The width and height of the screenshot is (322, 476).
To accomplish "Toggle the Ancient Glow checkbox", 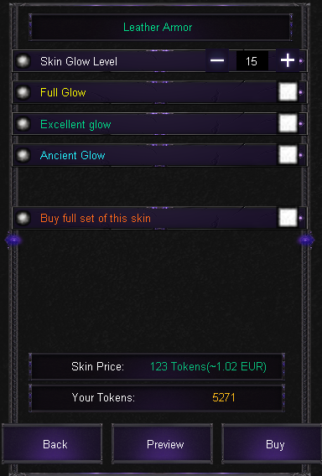I will pos(288,155).
